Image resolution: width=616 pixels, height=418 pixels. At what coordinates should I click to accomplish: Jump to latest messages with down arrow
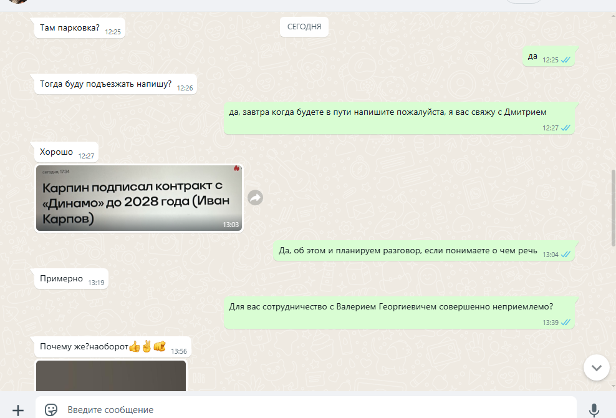(x=596, y=367)
